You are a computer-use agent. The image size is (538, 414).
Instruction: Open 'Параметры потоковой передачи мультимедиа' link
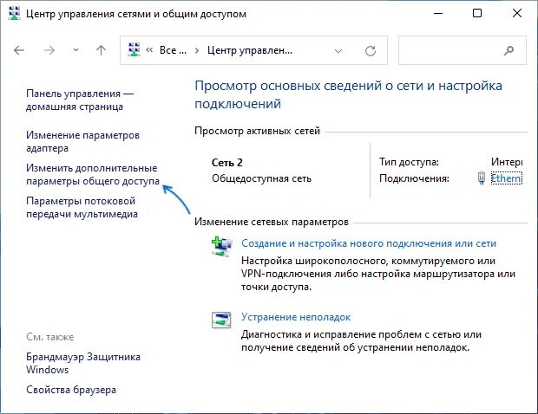tap(82, 208)
